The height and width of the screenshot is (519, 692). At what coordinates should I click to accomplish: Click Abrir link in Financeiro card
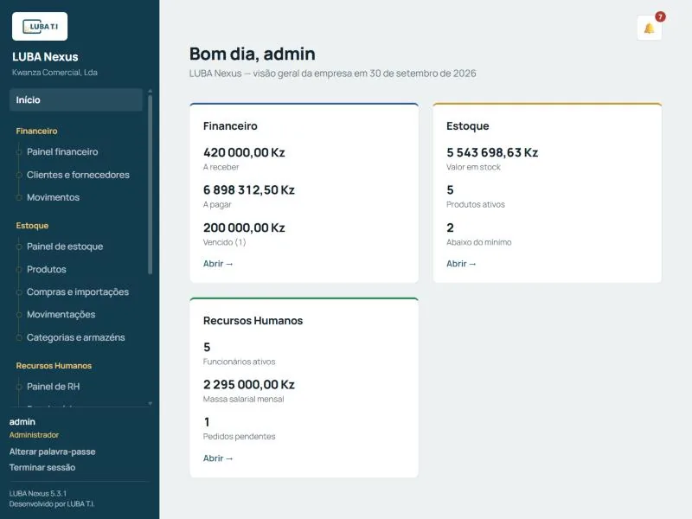pos(218,264)
